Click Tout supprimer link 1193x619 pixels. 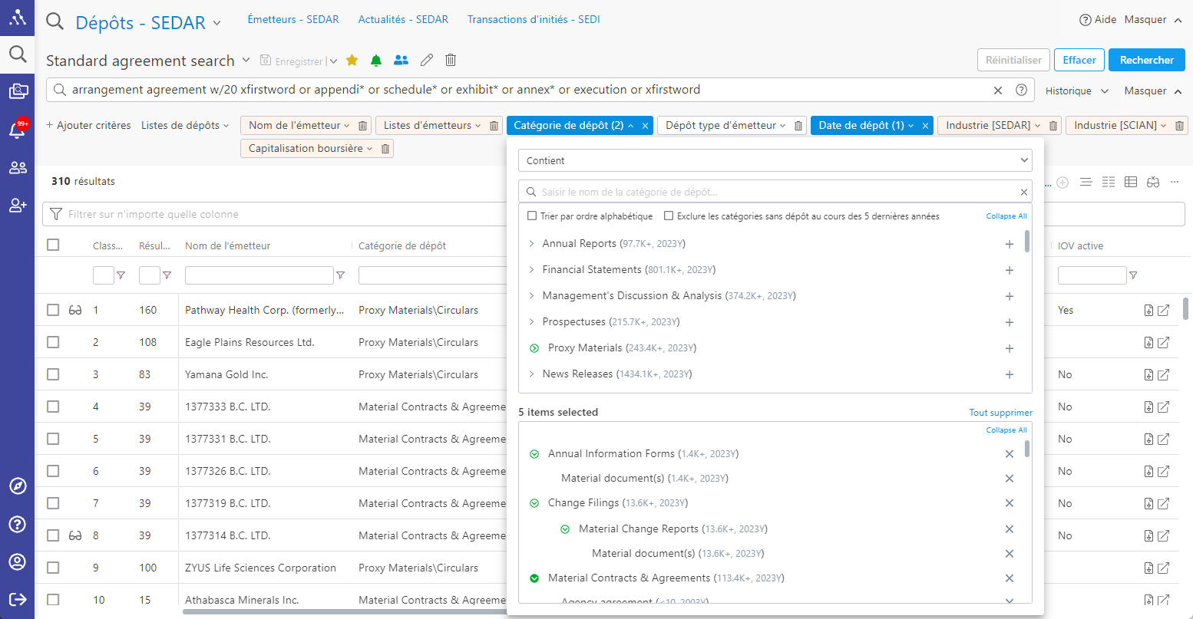1001,413
